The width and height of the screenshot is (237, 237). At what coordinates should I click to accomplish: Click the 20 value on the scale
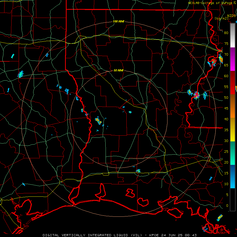pos(226,162)
